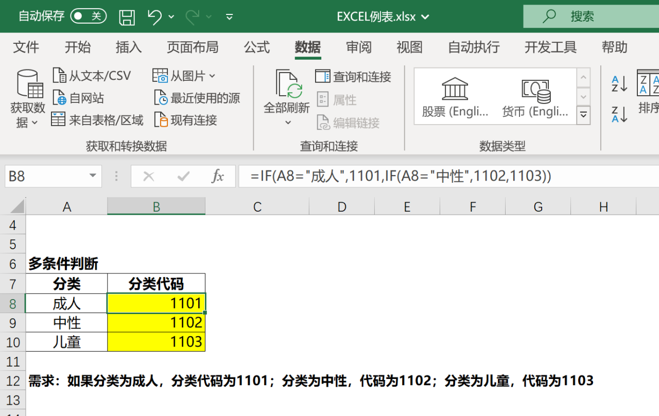This screenshot has height=416, width=659.
Task: Select column A header
Action: (66, 207)
